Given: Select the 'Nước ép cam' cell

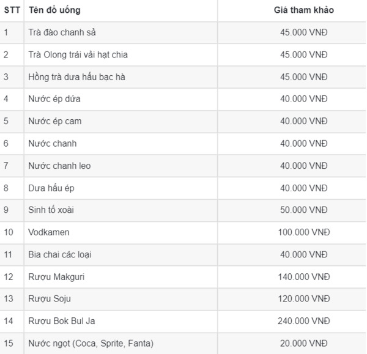Looking at the screenshot, I should coord(54,121).
